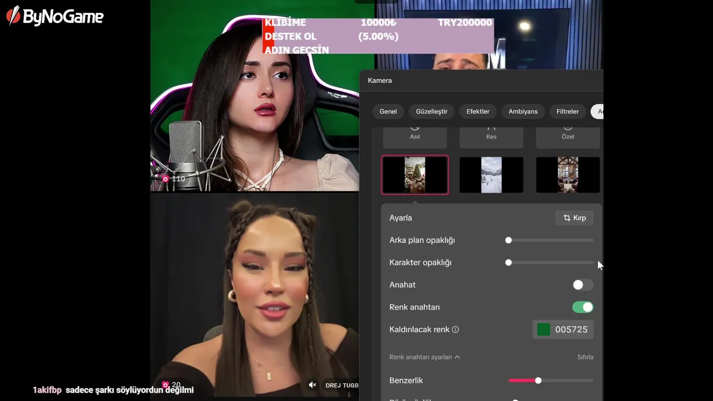
Task: Click the 20 viewer count icon
Action: click(x=165, y=384)
